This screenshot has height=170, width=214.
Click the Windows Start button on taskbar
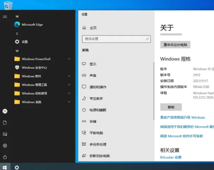[x=5, y=167]
